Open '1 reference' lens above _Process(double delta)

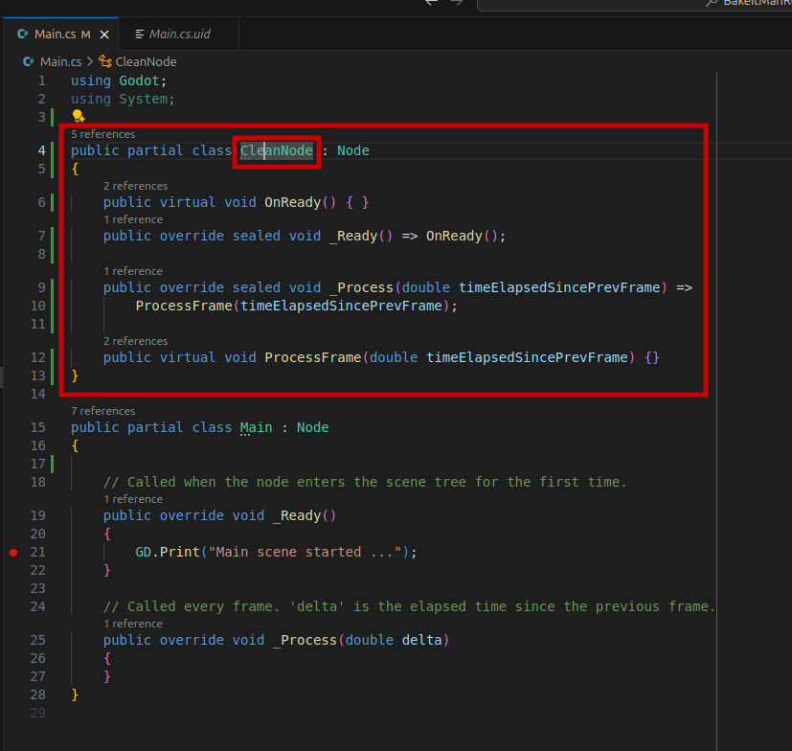pyautogui.click(x=133, y=624)
